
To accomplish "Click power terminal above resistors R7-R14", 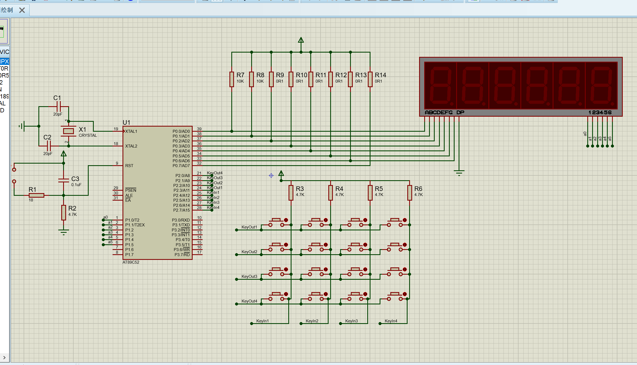I will coord(301,40).
